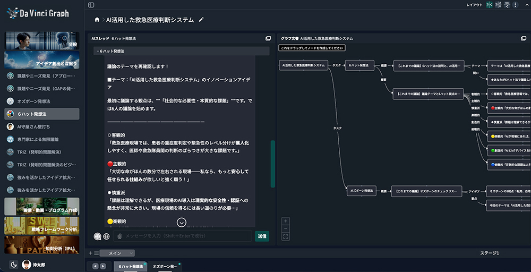Open the メイン dropdown
531x272 pixels.
tap(118, 253)
